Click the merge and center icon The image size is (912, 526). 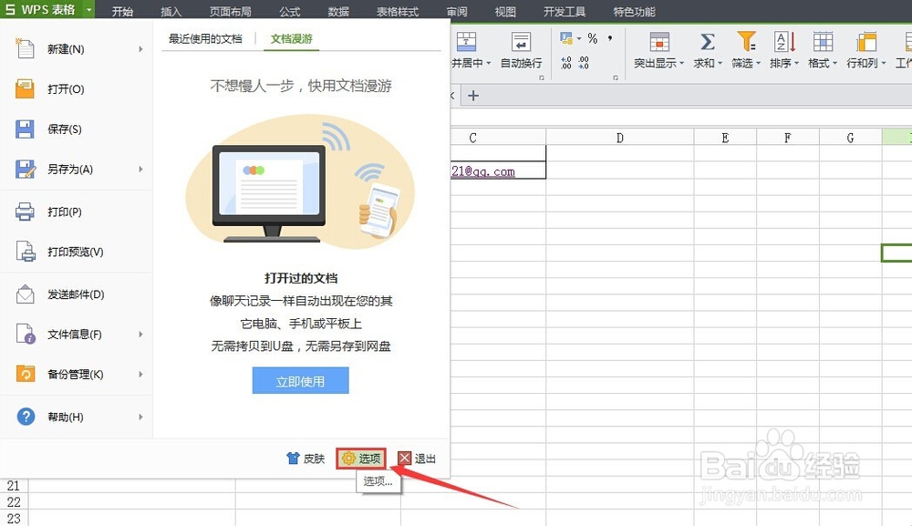tap(466, 42)
